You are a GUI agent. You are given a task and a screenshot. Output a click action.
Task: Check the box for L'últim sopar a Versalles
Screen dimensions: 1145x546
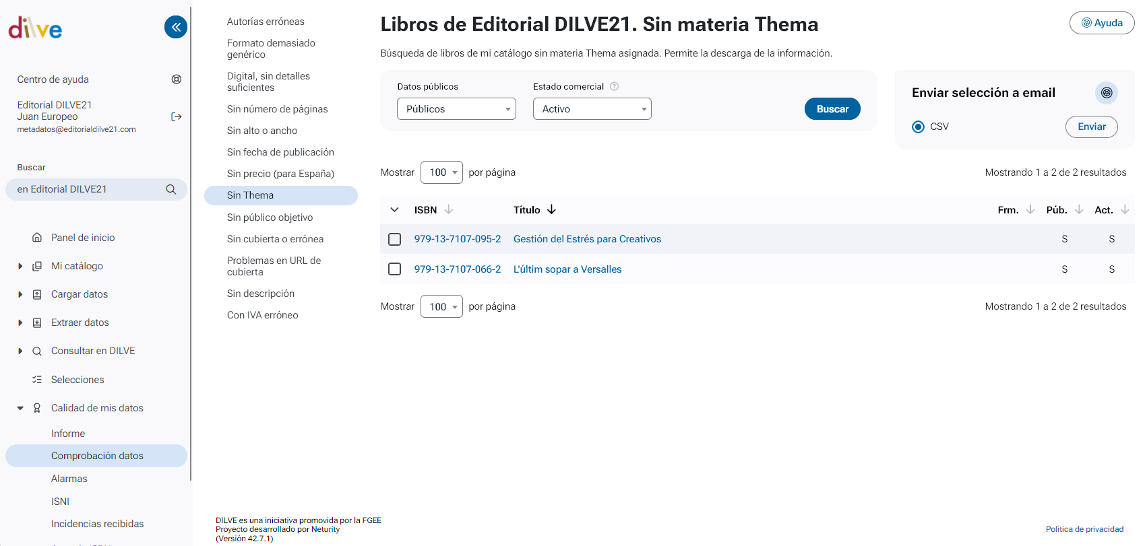click(x=395, y=269)
